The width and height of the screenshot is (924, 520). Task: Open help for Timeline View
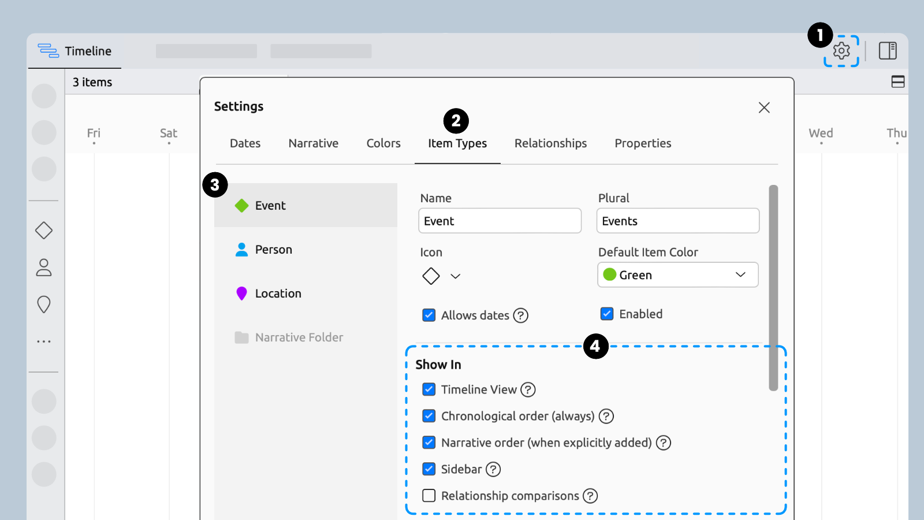pos(528,390)
